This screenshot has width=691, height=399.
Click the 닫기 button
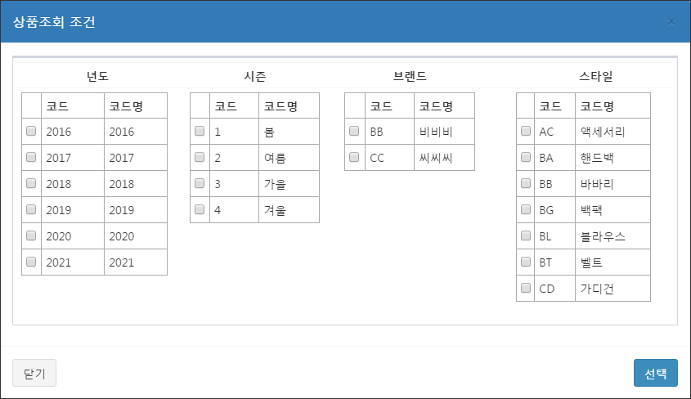pyautogui.click(x=34, y=373)
